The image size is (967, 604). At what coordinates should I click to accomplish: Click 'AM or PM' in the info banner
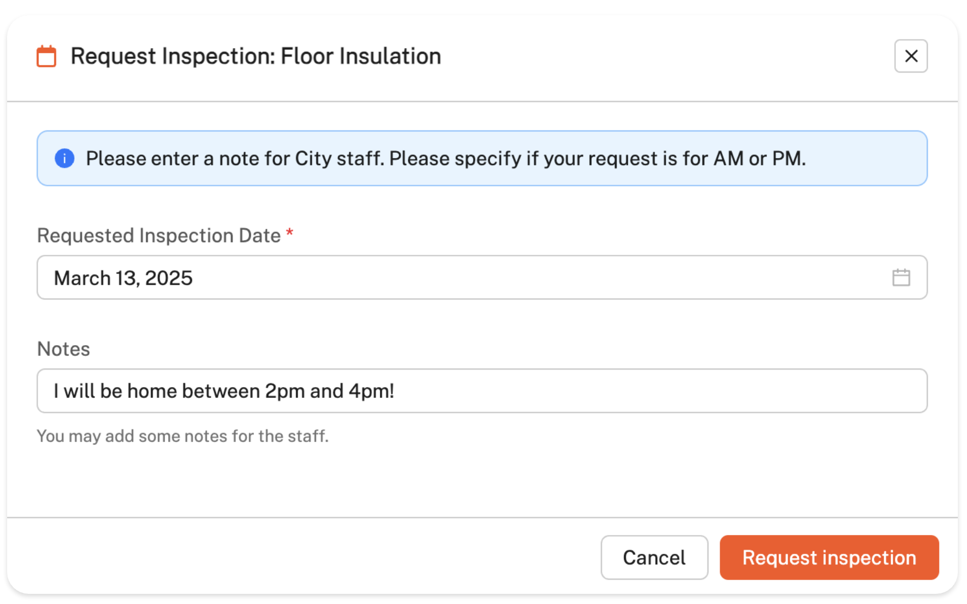pos(759,158)
